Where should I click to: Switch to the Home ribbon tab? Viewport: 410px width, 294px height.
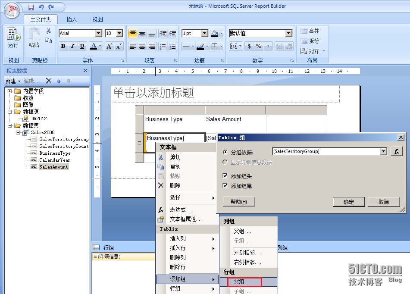pyautogui.click(x=41, y=19)
